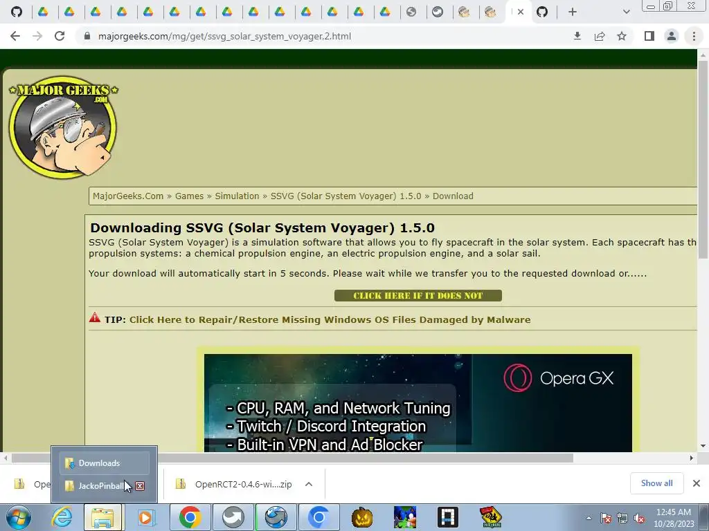Image resolution: width=709 pixels, height=531 pixels.
Task: Switch to the circular arrow icon tab
Action: point(438,12)
